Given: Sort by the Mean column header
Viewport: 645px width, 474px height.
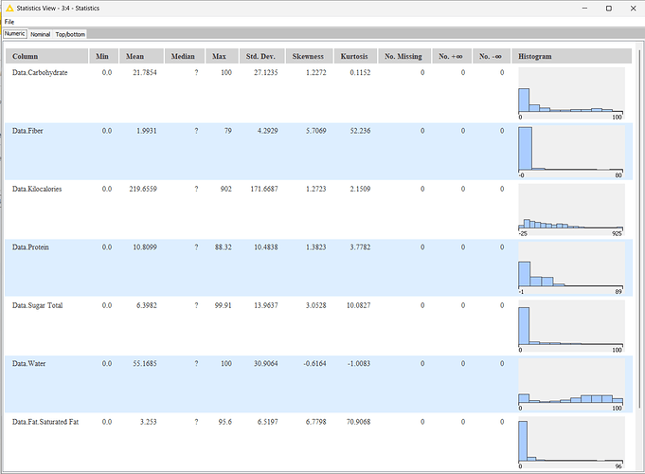Looking at the screenshot, I should (141, 56).
